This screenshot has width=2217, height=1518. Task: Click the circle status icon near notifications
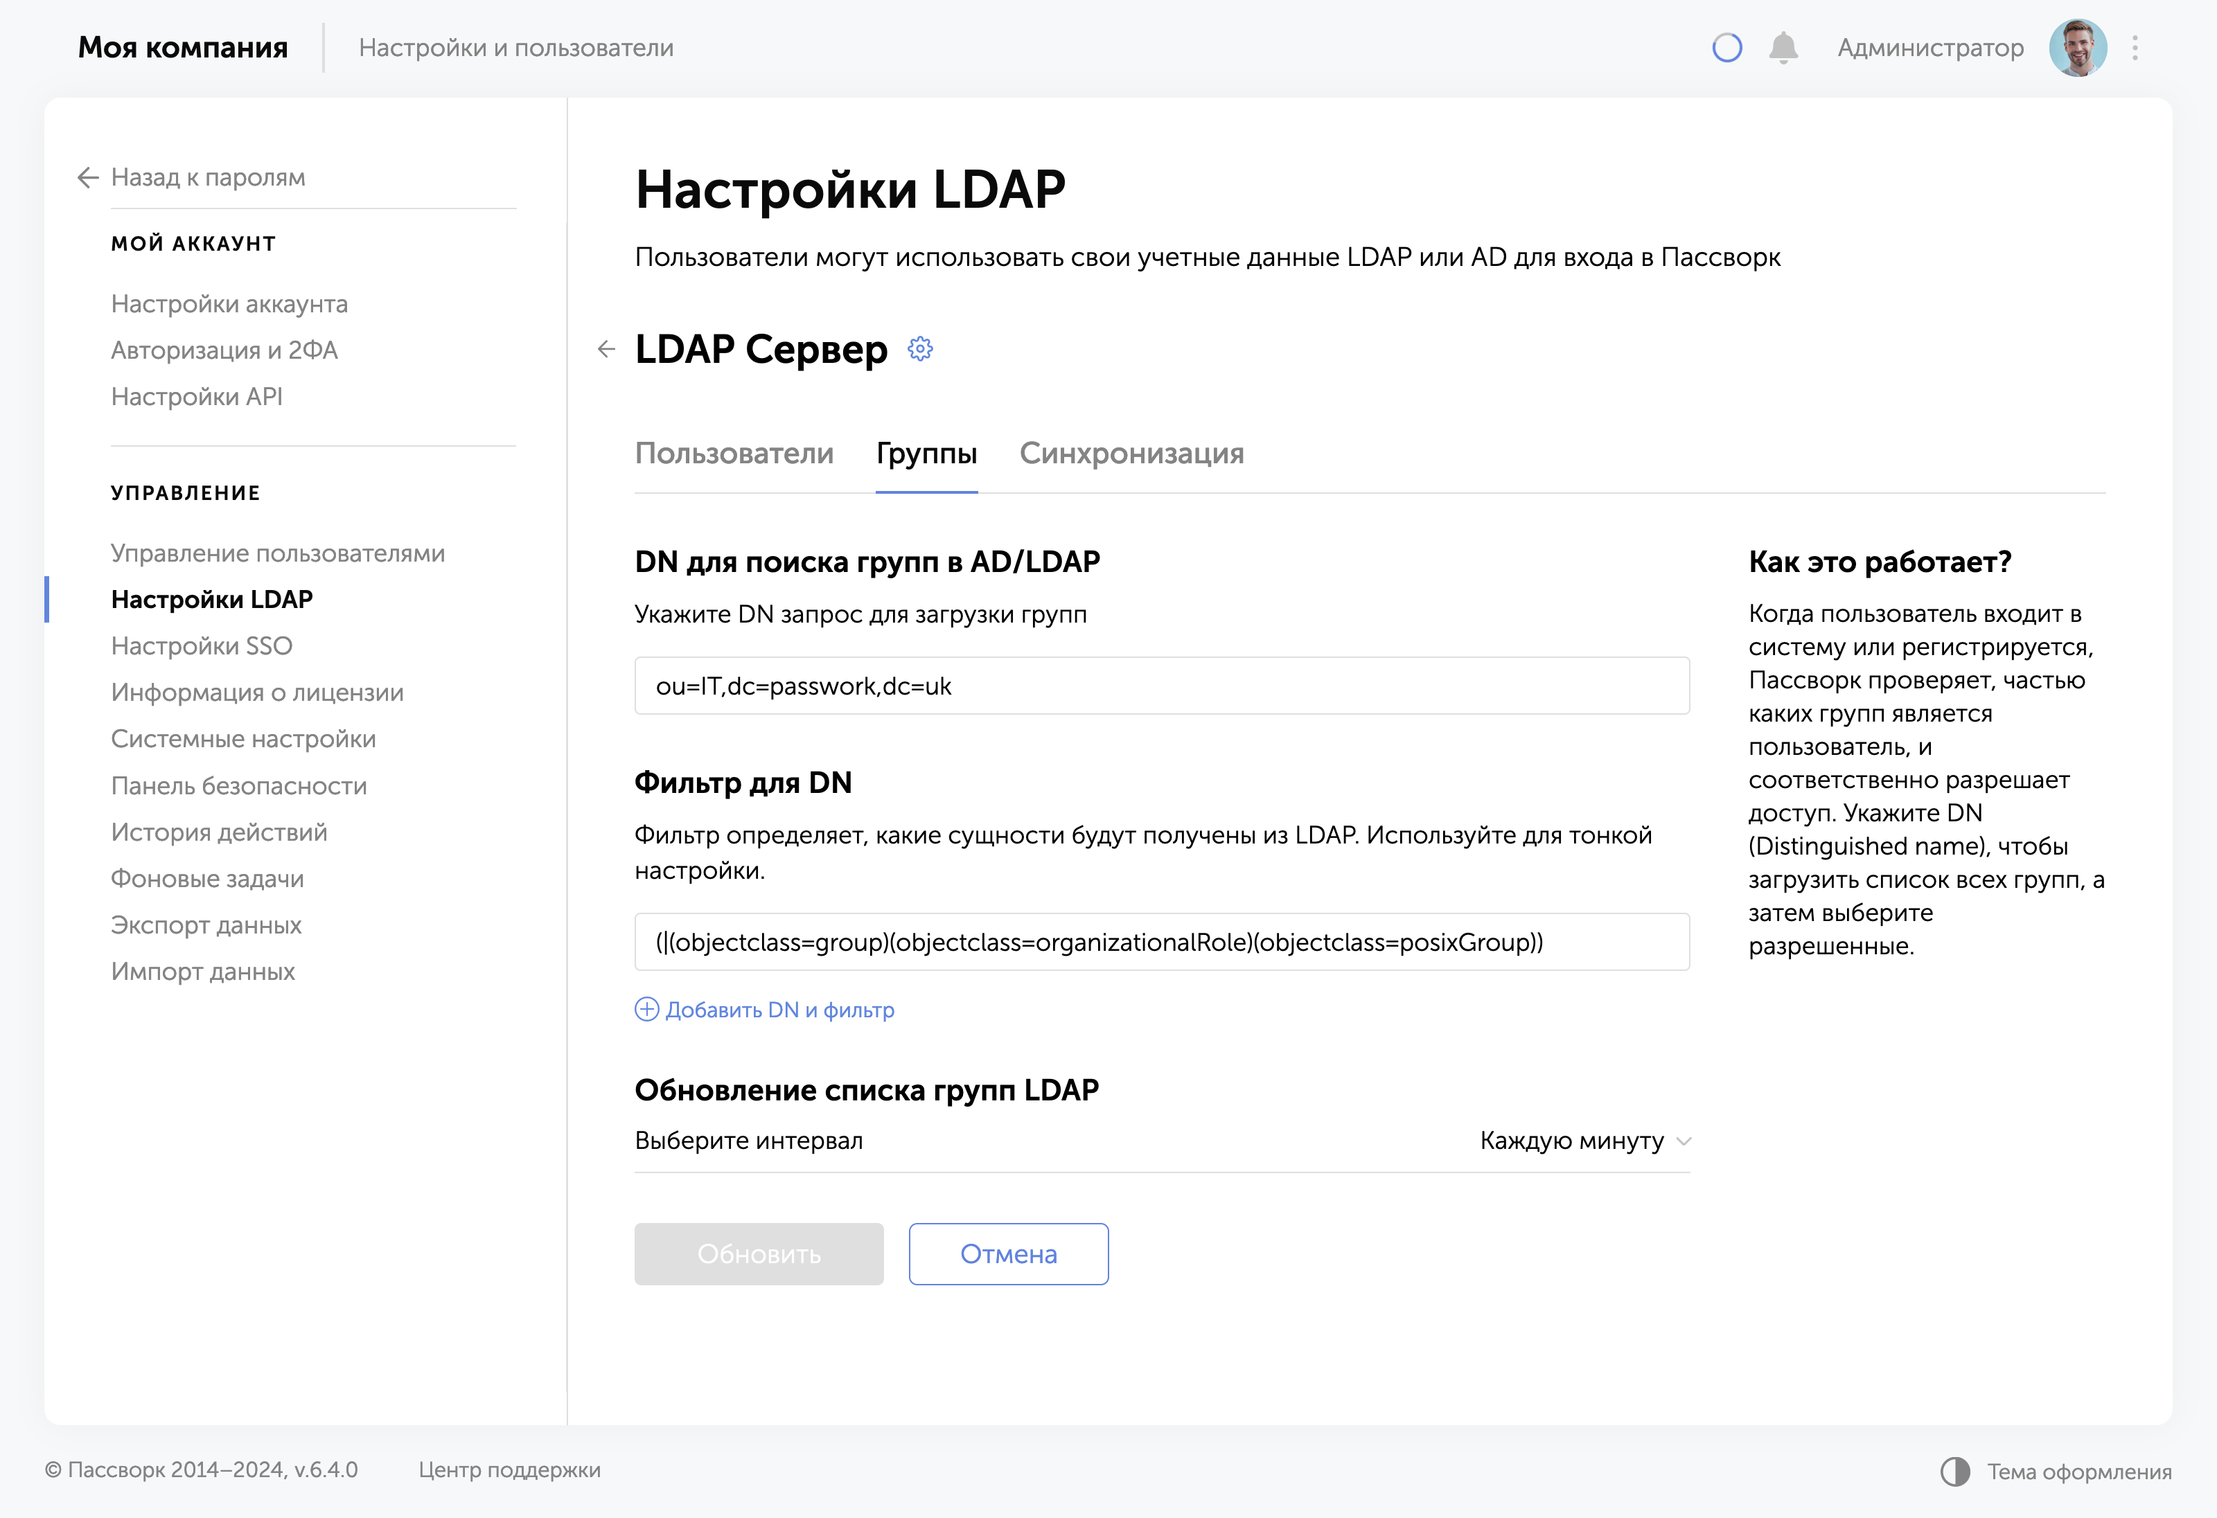[1726, 46]
